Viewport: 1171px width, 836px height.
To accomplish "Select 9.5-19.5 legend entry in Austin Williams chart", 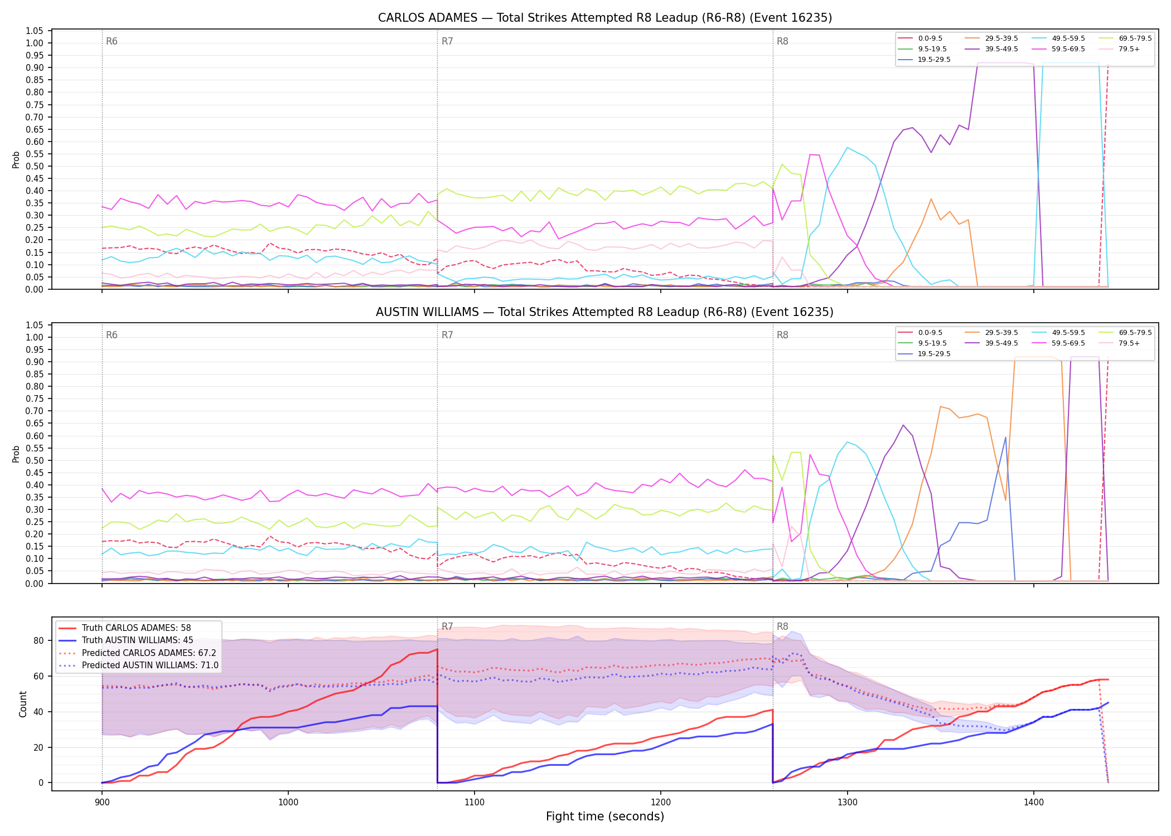I will [922, 343].
